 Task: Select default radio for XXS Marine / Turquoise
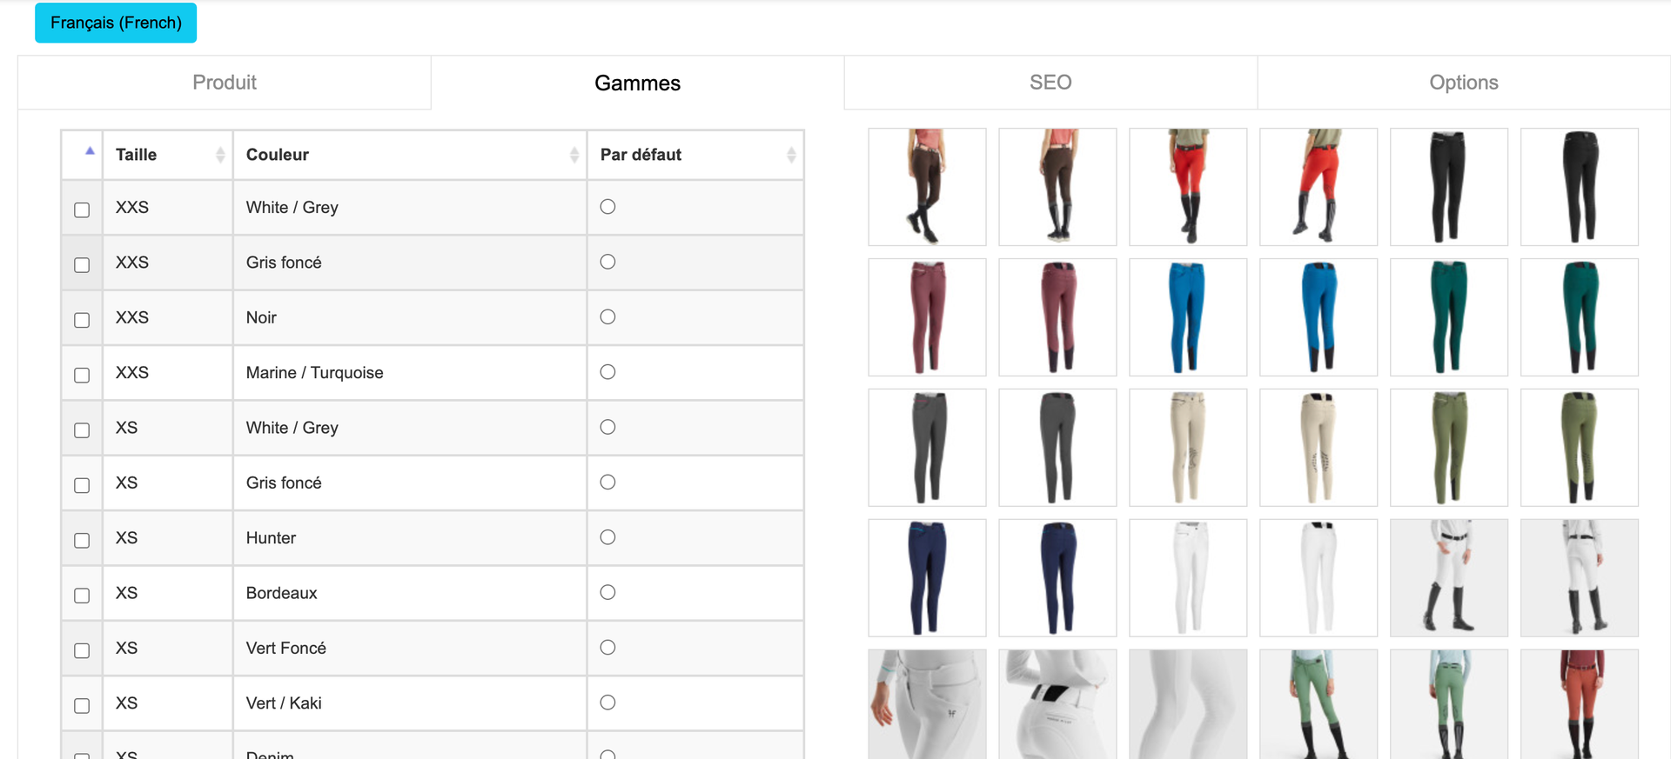[x=607, y=372]
